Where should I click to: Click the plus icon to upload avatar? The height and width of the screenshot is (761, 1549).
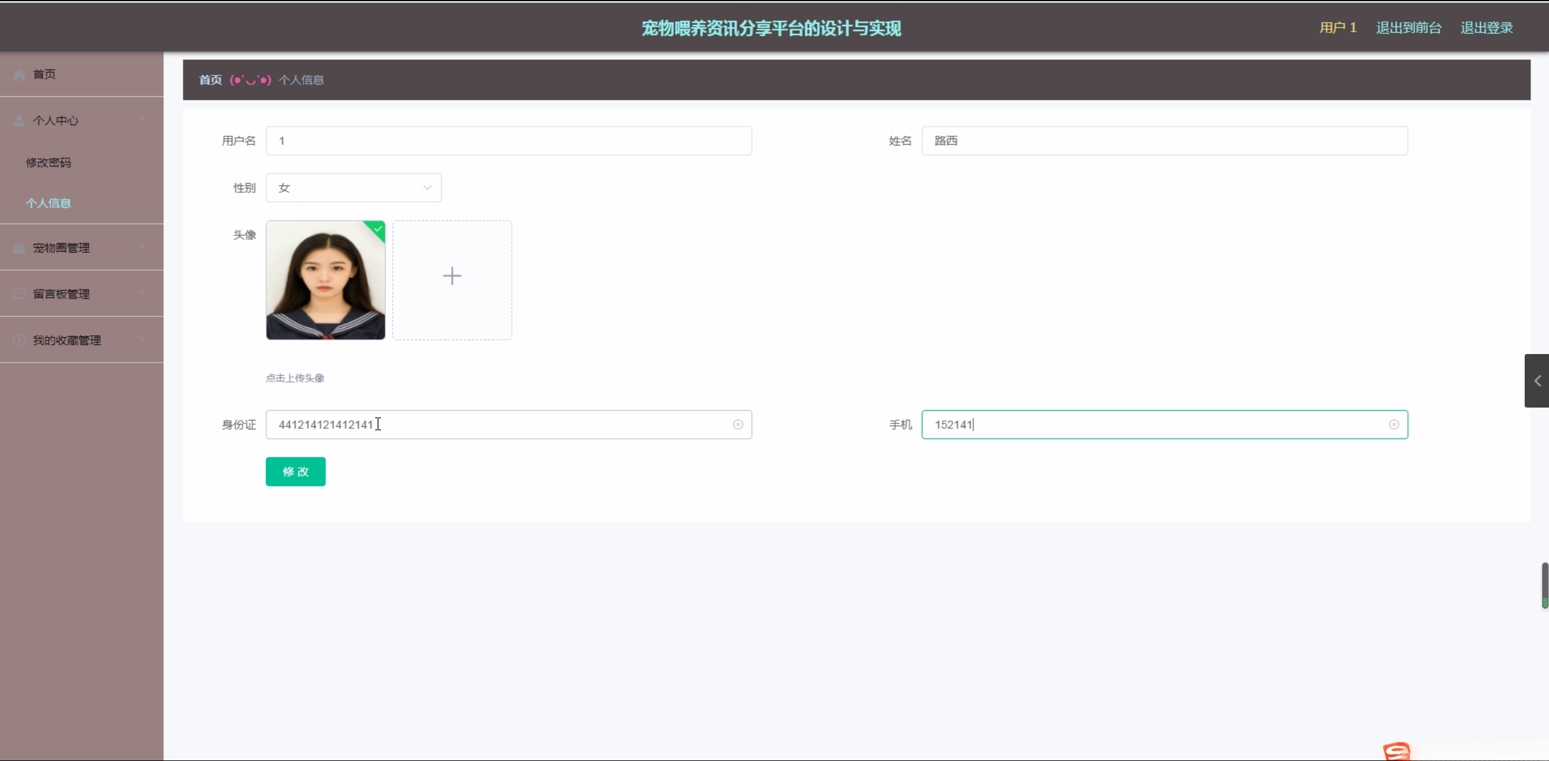coord(452,276)
